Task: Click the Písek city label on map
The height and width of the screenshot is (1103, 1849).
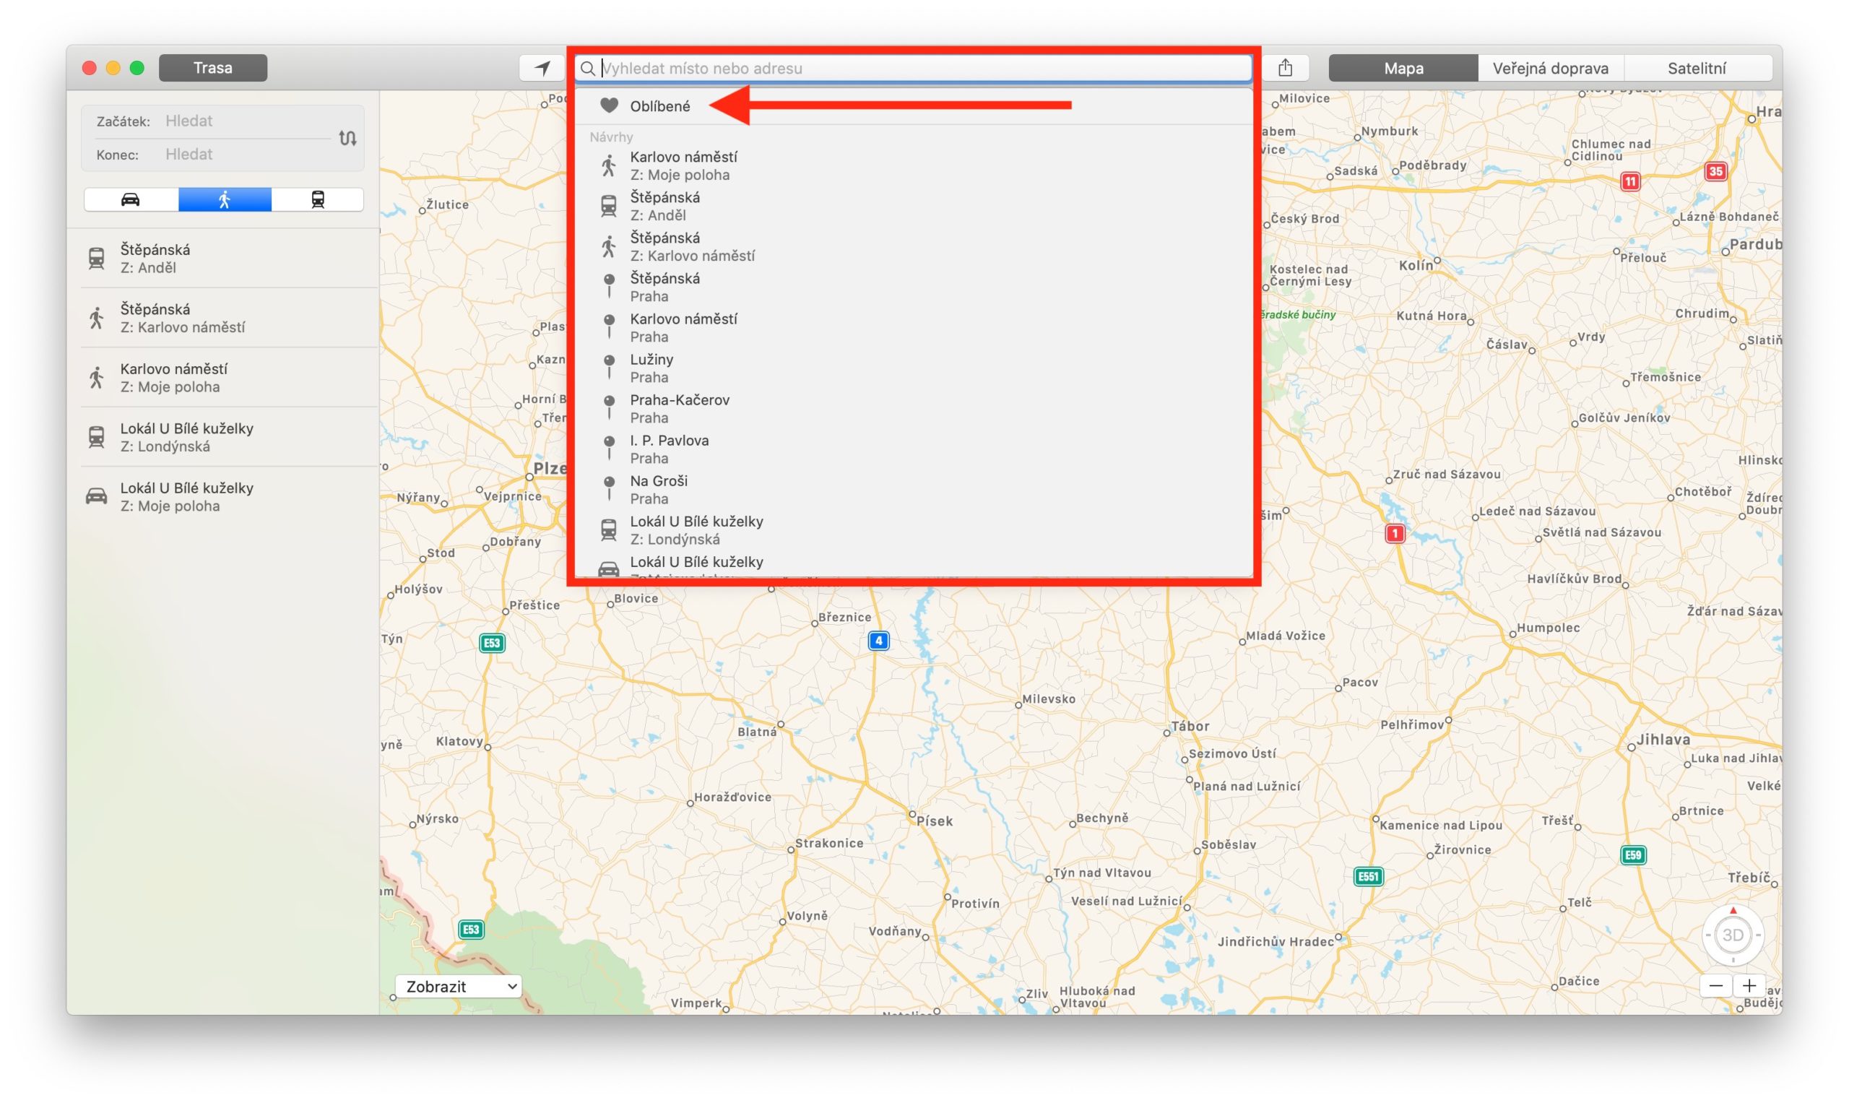Action: click(x=934, y=821)
